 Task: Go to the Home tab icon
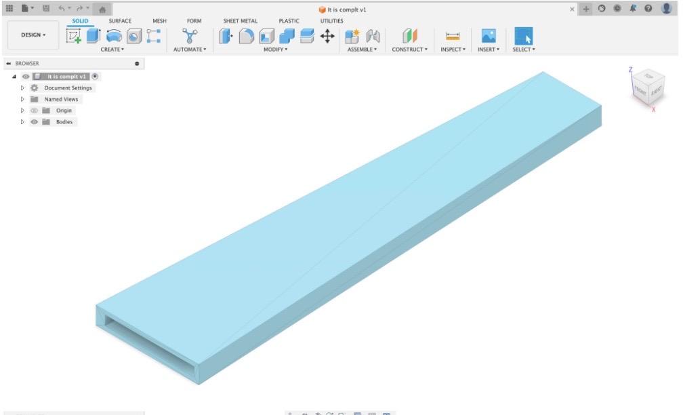pyautogui.click(x=102, y=9)
